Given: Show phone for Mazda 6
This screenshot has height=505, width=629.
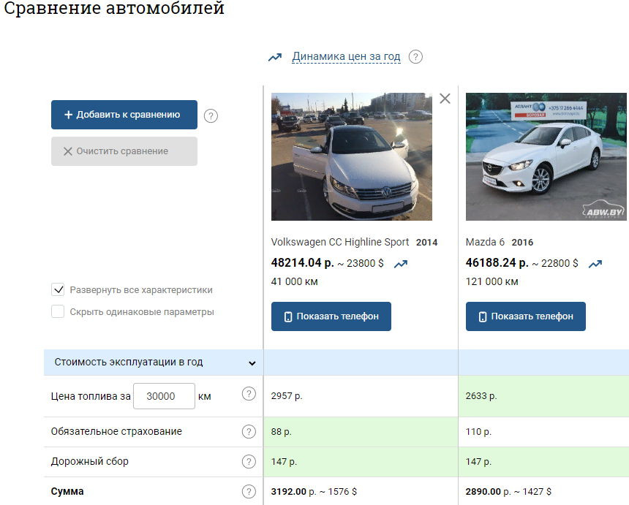Looking at the screenshot, I should coord(525,316).
